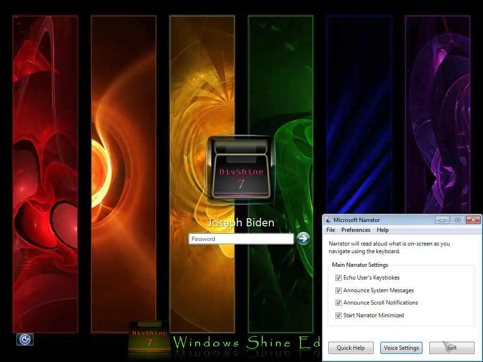Click the Main Narrator Settings group label
This screenshot has height=362, width=483.
click(x=360, y=265)
